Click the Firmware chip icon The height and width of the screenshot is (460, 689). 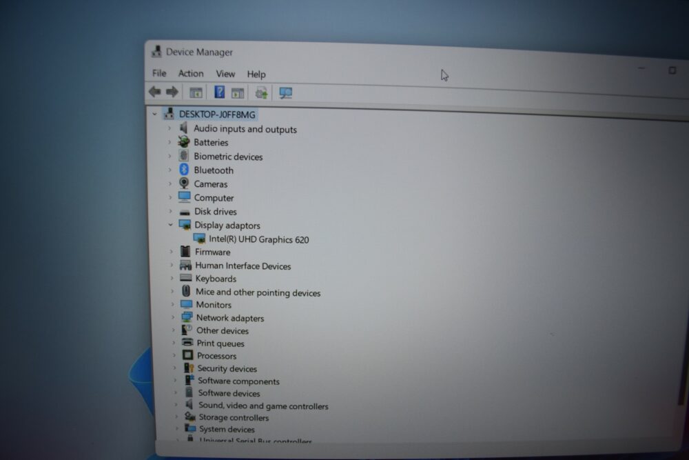pyautogui.click(x=185, y=251)
